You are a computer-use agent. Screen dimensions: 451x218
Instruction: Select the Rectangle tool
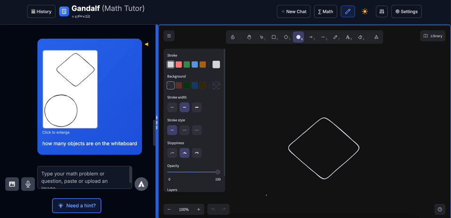(x=274, y=37)
